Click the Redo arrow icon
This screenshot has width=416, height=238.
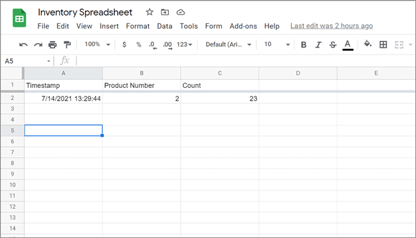38,45
